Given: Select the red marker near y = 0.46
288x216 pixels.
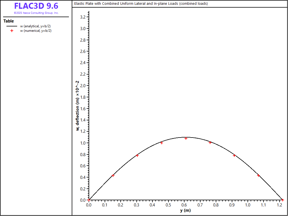Looking at the screenshot, I should click(161, 143).
